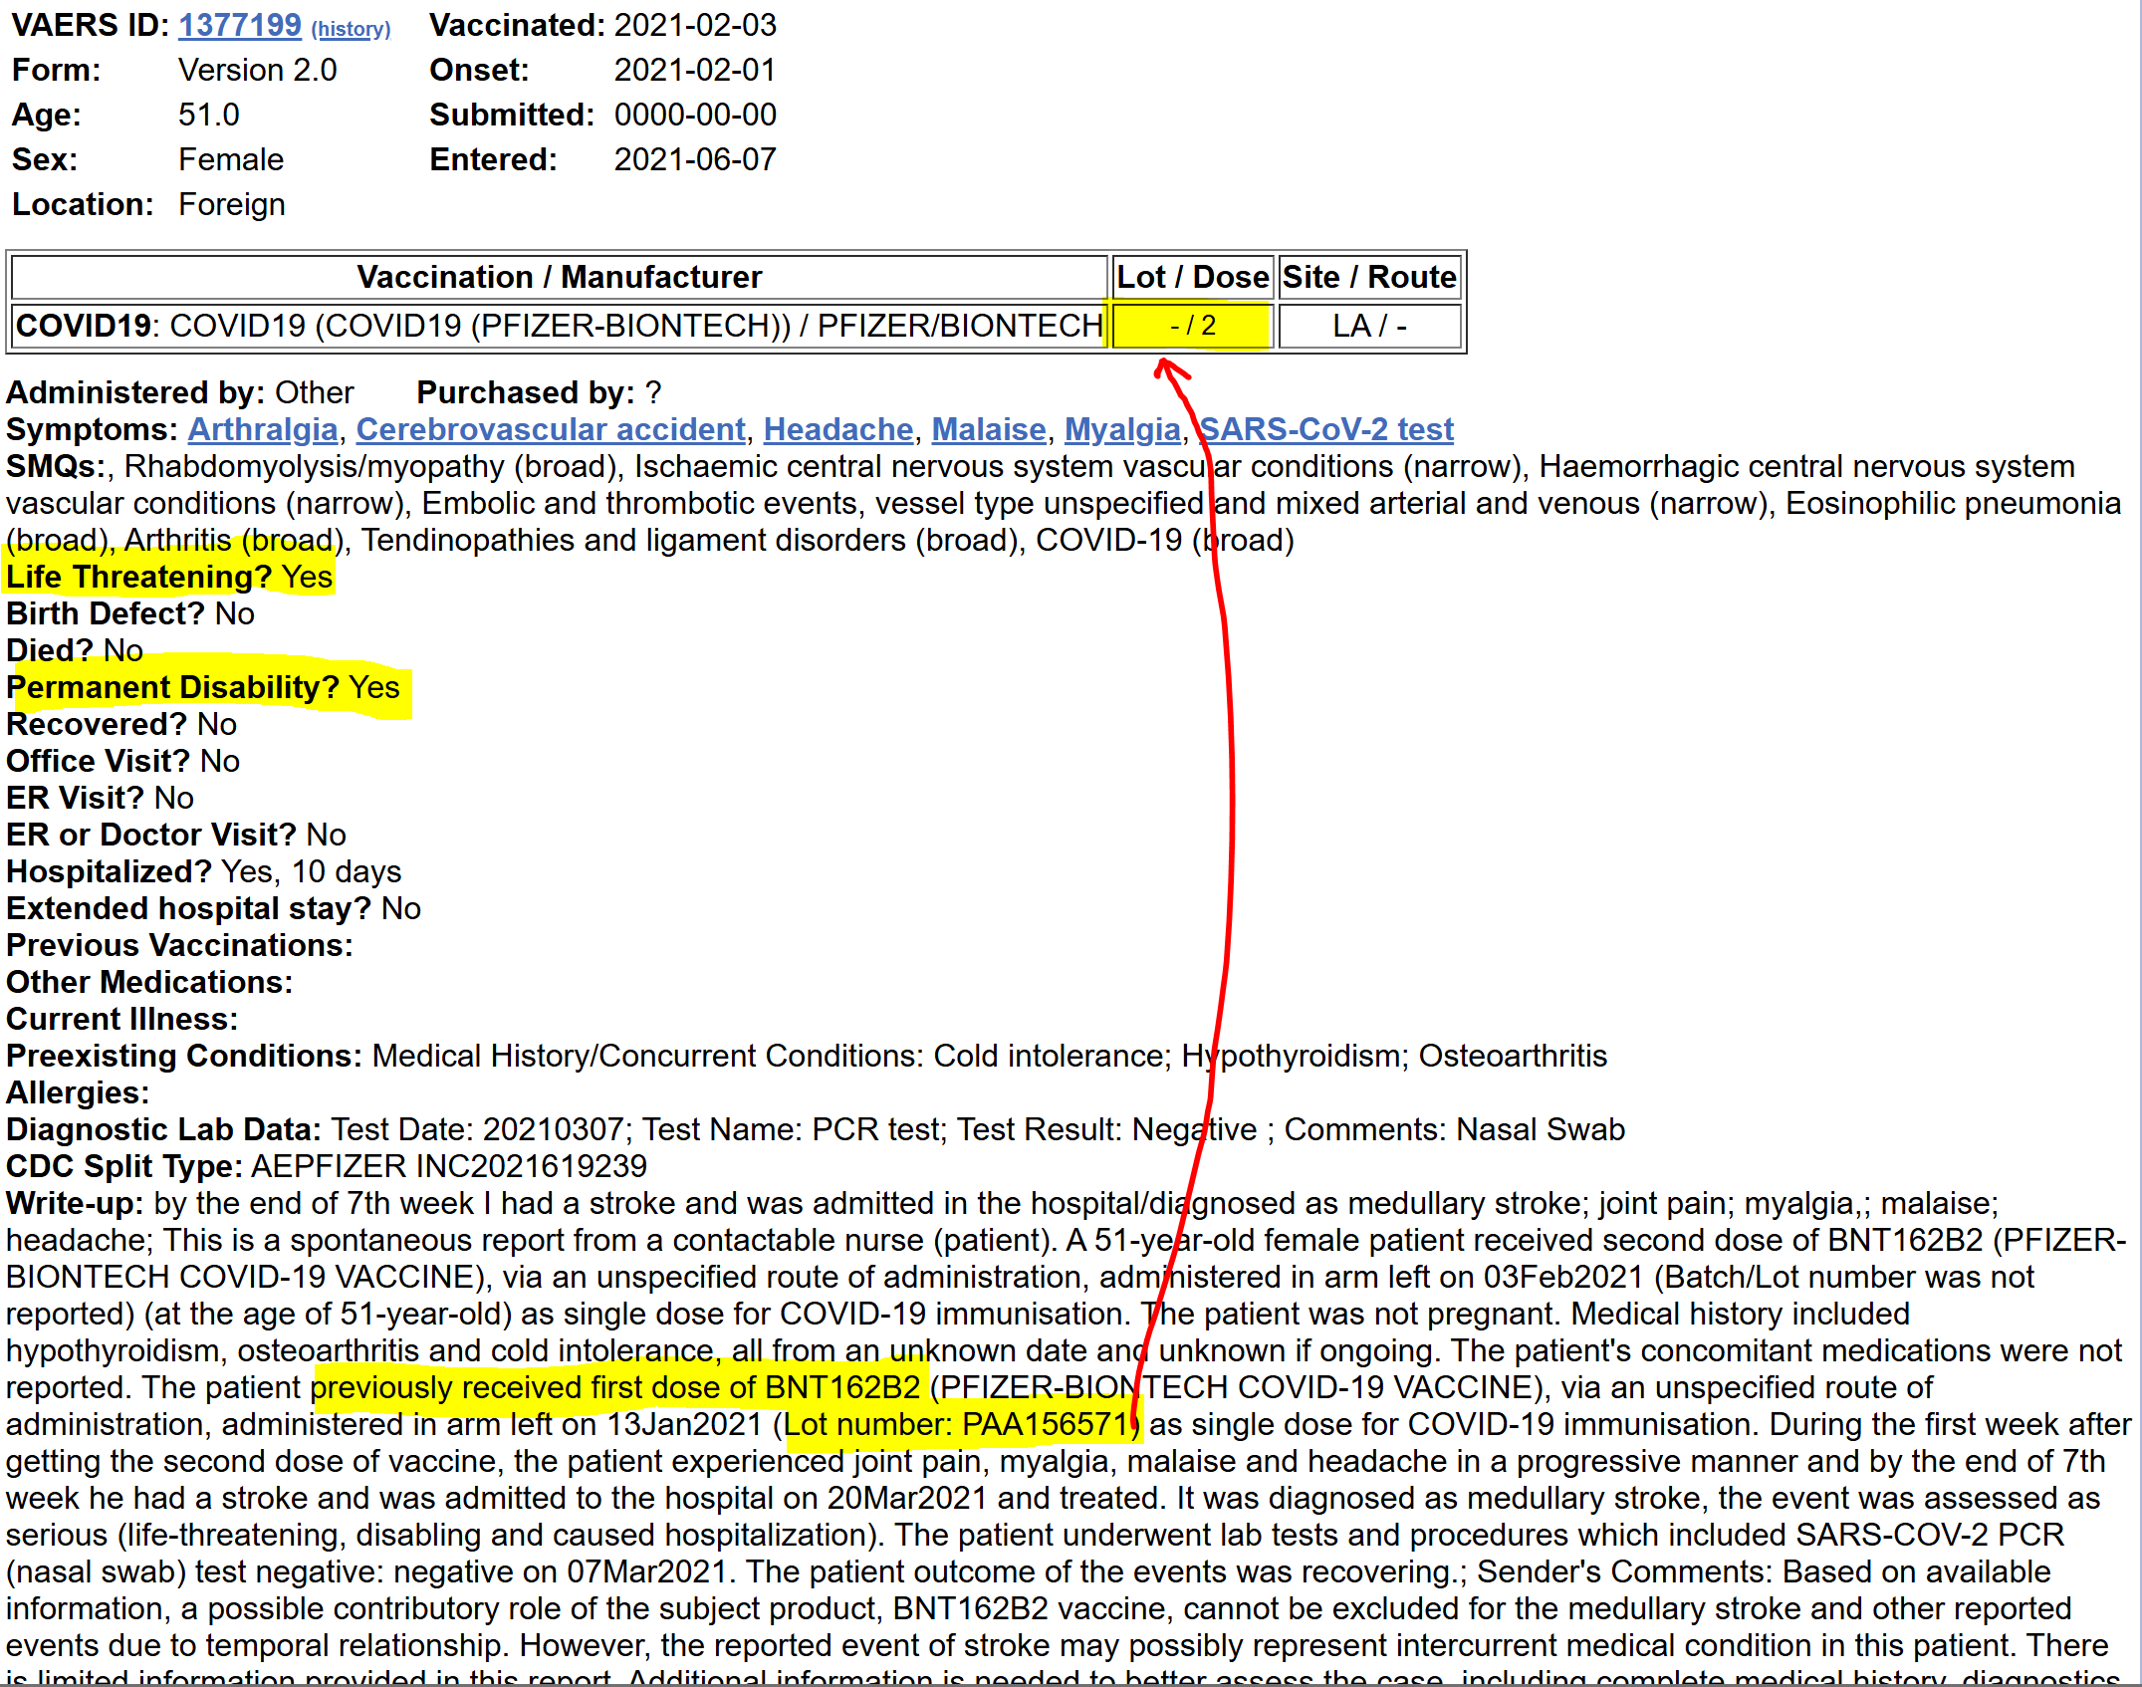Click the Lot / Dose column header
This screenshot has width=2142, height=1687.
(1192, 277)
